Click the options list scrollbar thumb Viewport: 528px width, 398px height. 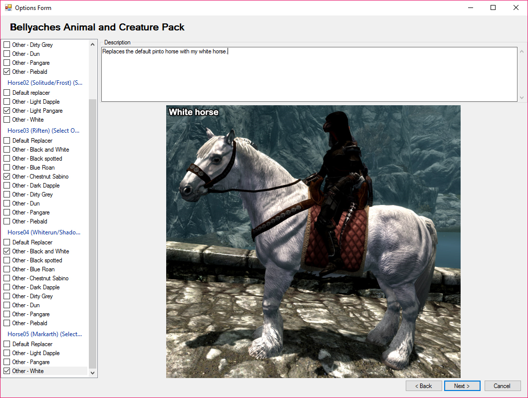(93, 233)
